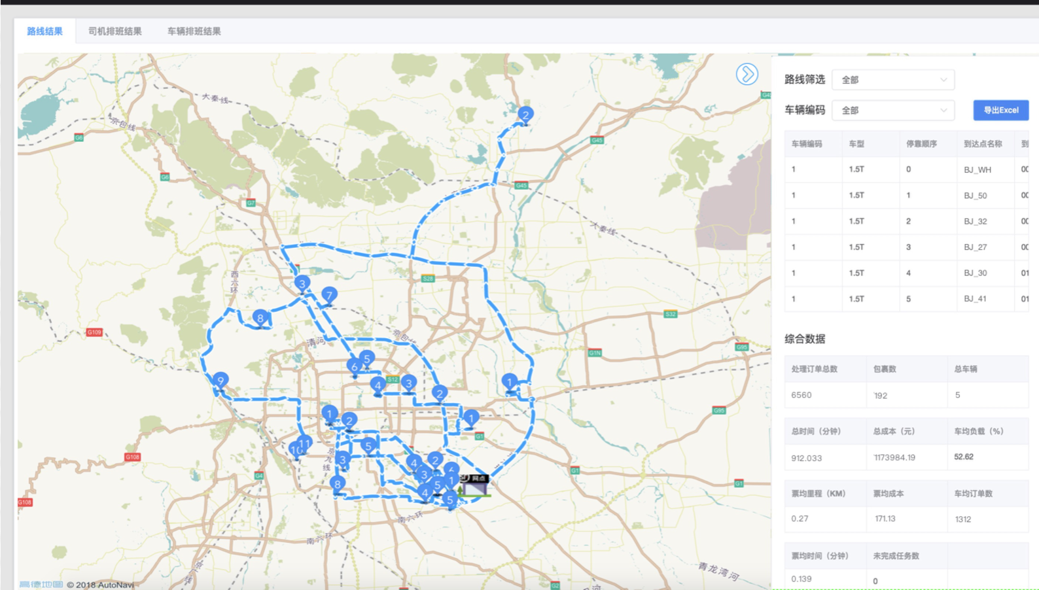The height and width of the screenshot is (590, 1039).
Task: Select map stop marker 11
Action: pos(305,445)
